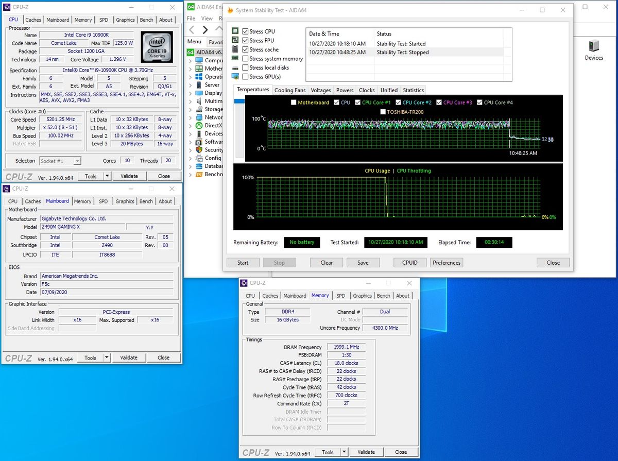618x461 pixels.
Task: Click the AIDA64 root node 64 icon
Action: pos(190,52)
